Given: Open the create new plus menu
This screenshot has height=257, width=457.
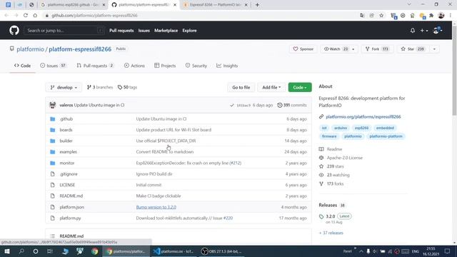Looking at the screenshot, I should tap(423, 30).
